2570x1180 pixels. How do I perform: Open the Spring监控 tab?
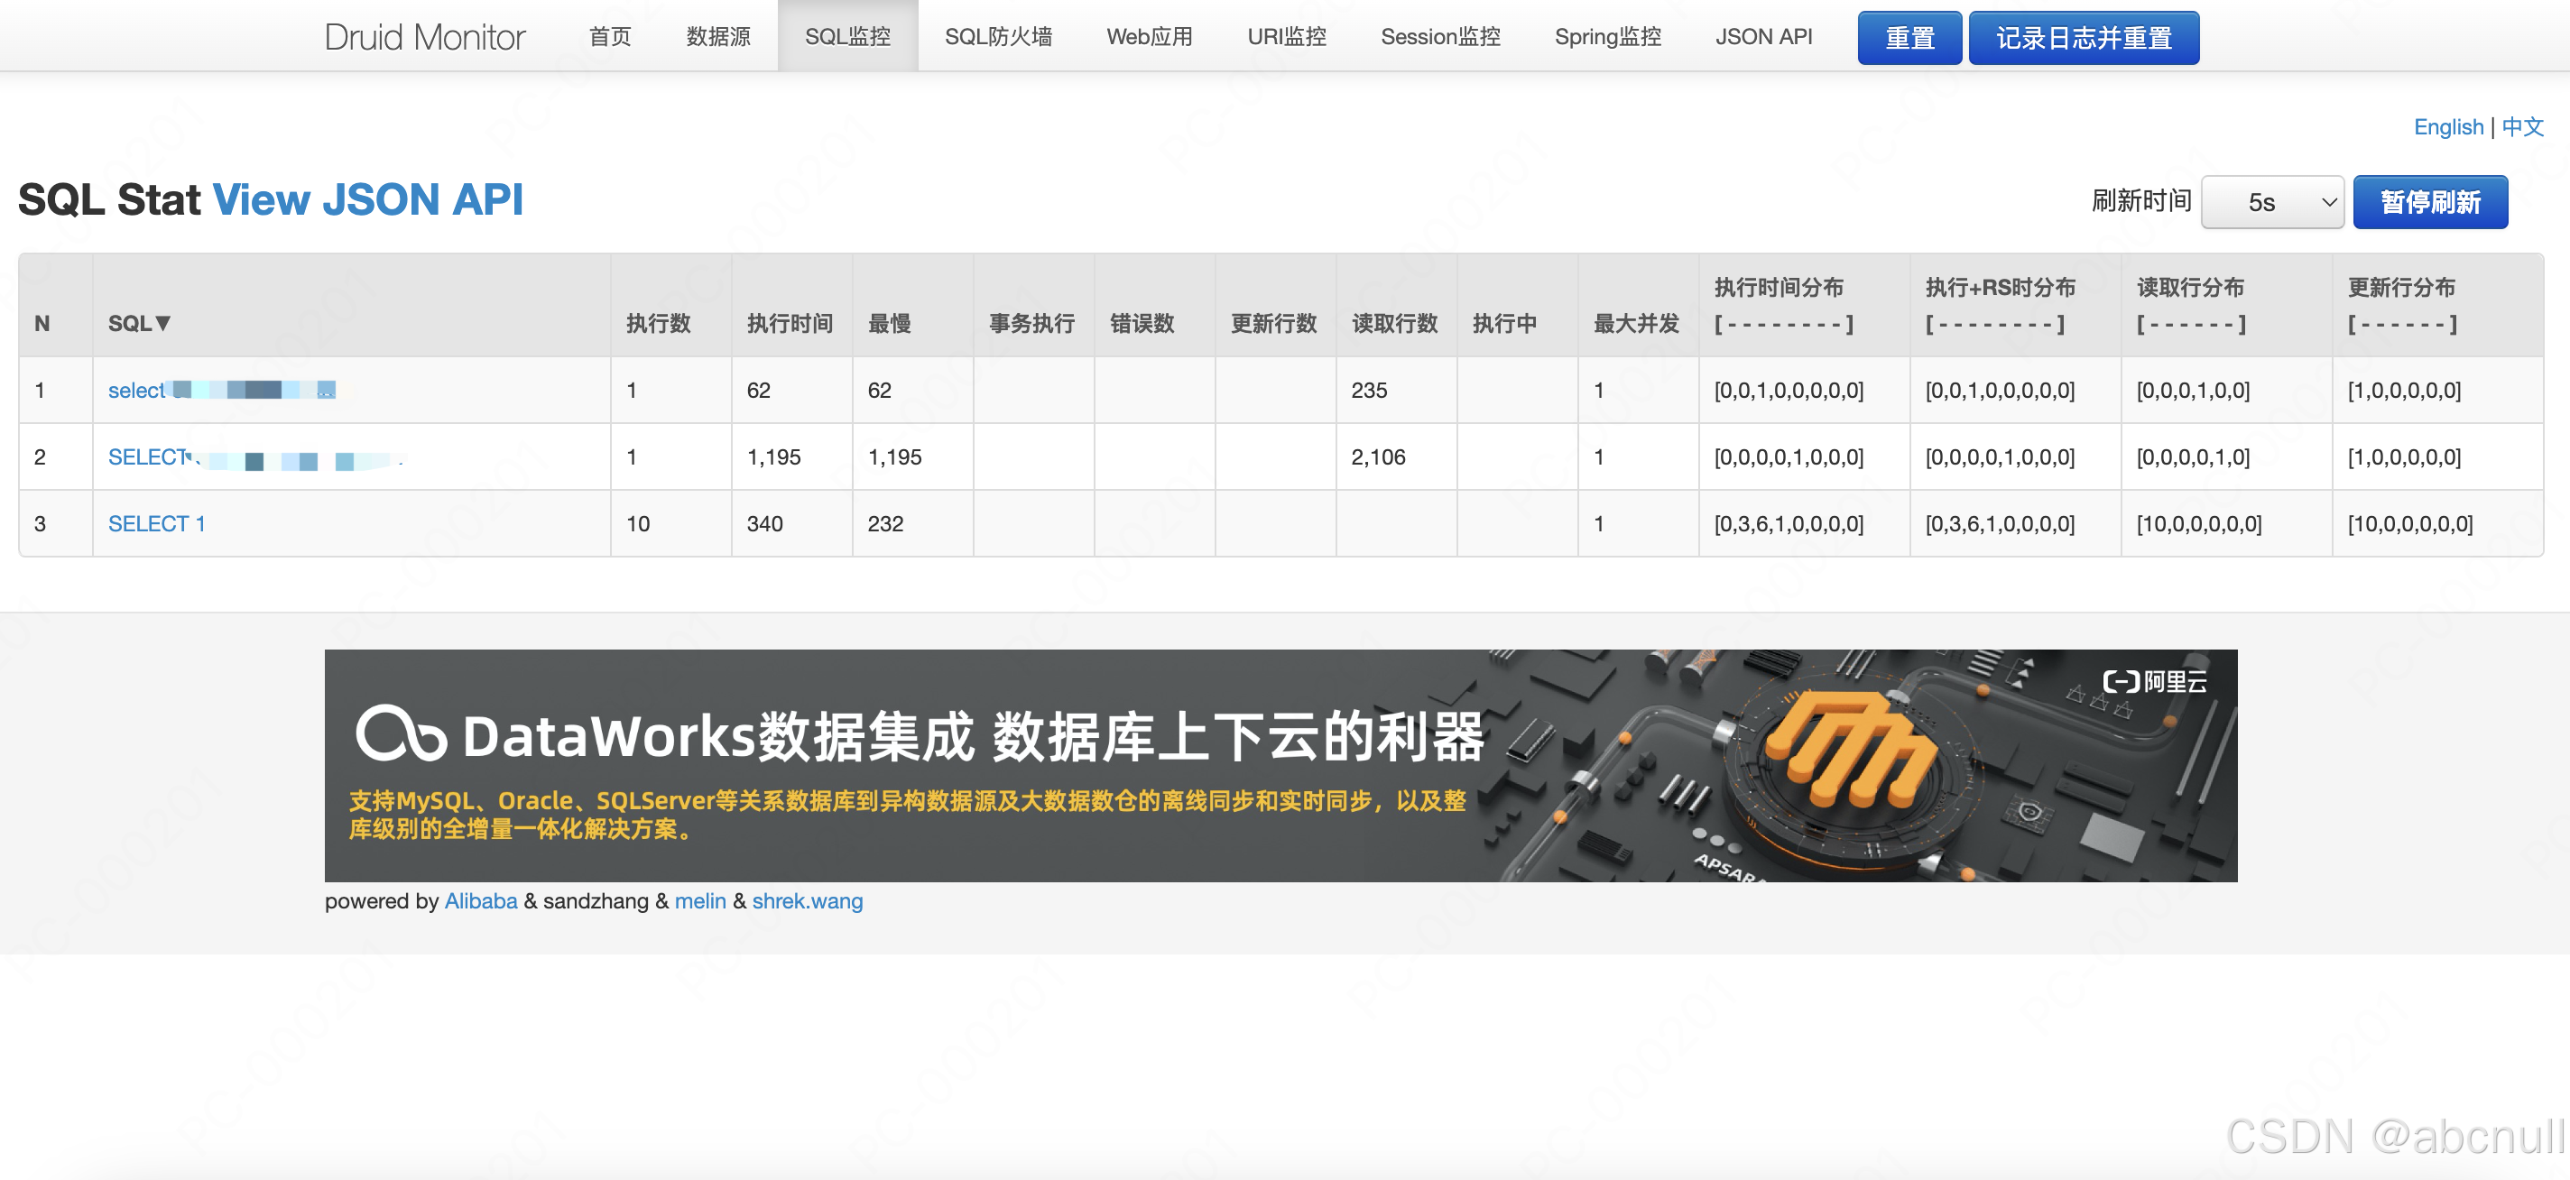(1606, 37)
